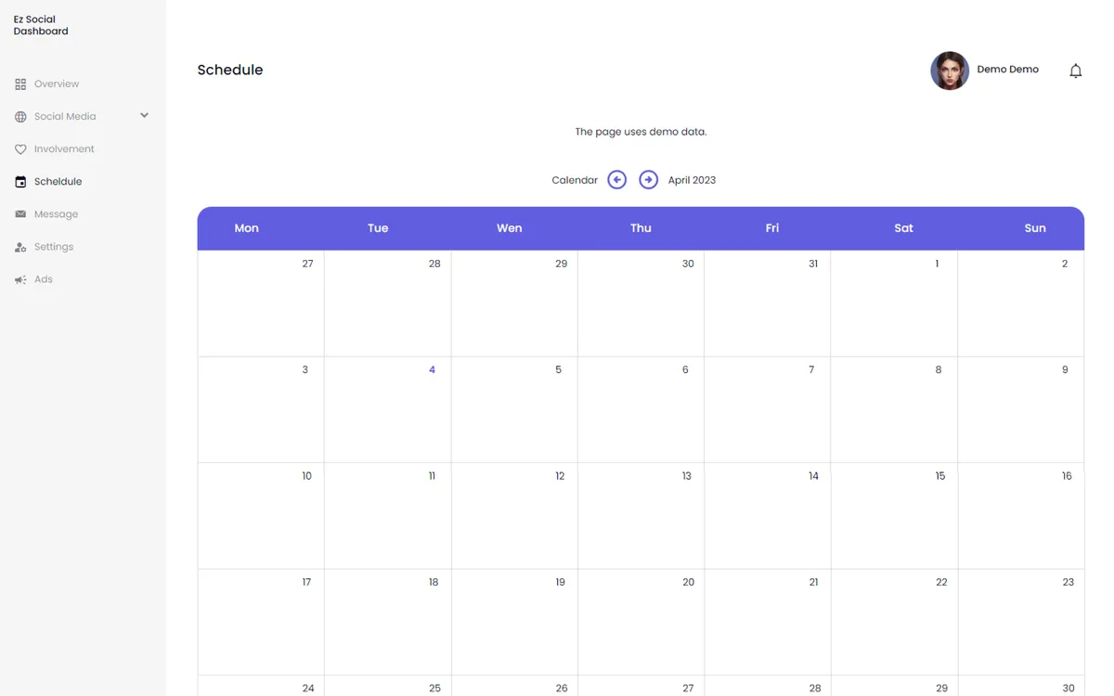Select day 31 previous-month cell

pos(768,303)
